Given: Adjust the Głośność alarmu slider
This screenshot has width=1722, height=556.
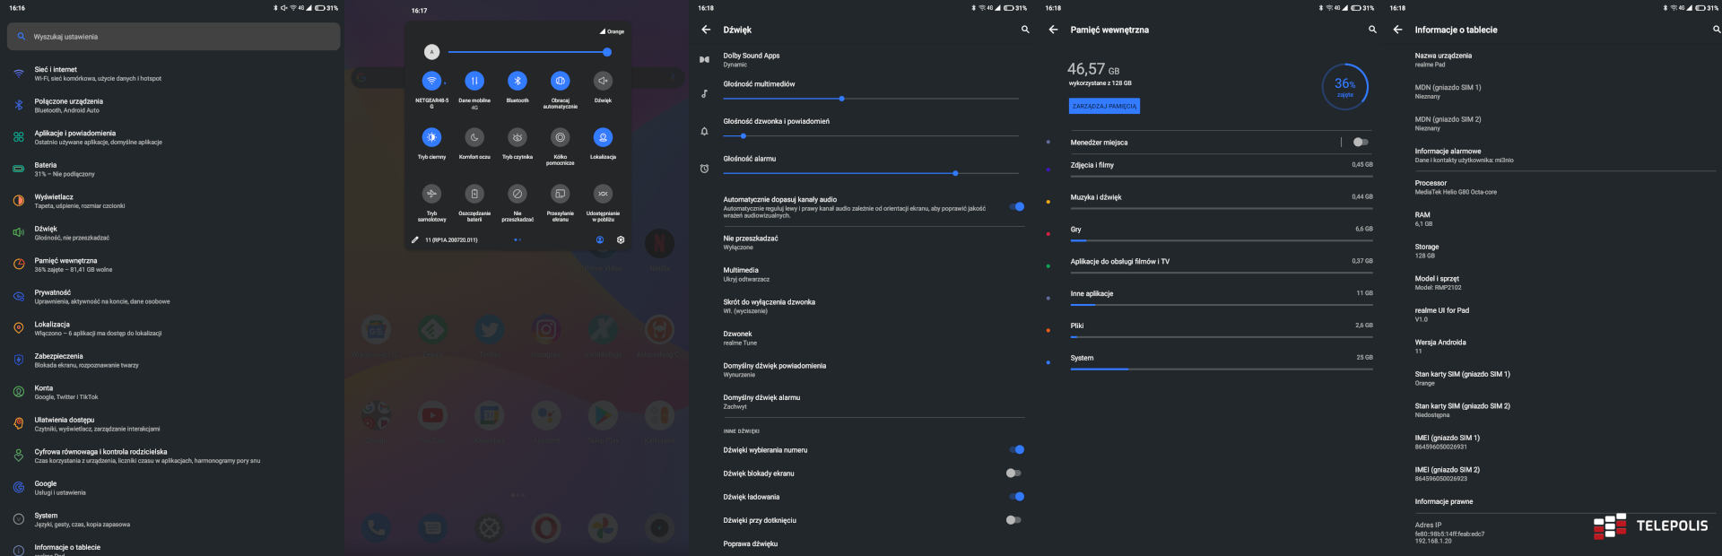Looking at the screenshot, I should [955, 173].
